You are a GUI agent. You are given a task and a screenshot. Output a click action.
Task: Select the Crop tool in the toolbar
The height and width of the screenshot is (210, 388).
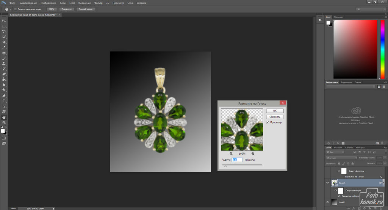tap(4, 42)
